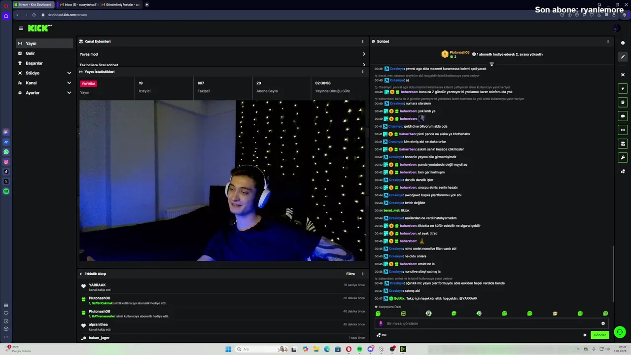
Task: Reload the dashboard page
Action: point(34,15)
